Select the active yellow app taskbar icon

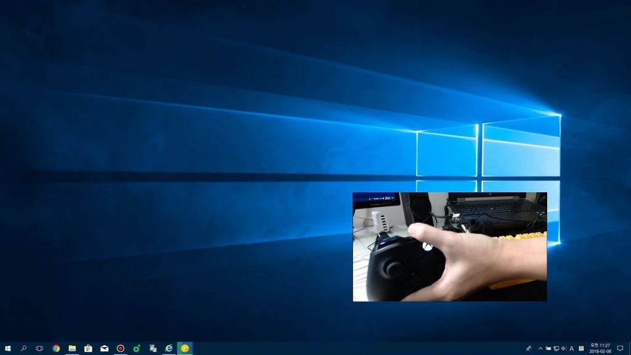tap(185, 348)
